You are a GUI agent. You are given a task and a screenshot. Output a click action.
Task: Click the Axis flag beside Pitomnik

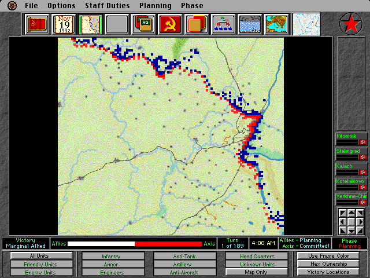pos(362,142)
